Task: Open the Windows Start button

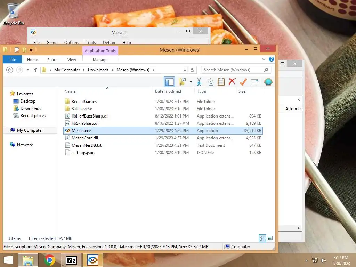Action: [8, 260]
